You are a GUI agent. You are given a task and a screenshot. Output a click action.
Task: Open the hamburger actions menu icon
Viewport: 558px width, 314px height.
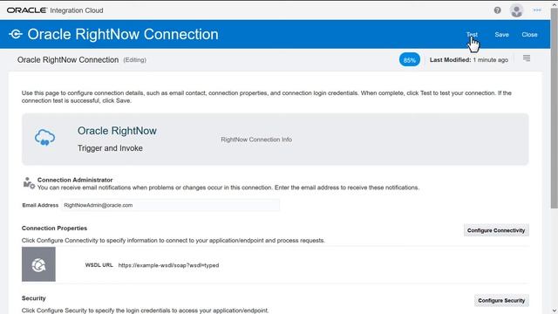coord(527,58)
